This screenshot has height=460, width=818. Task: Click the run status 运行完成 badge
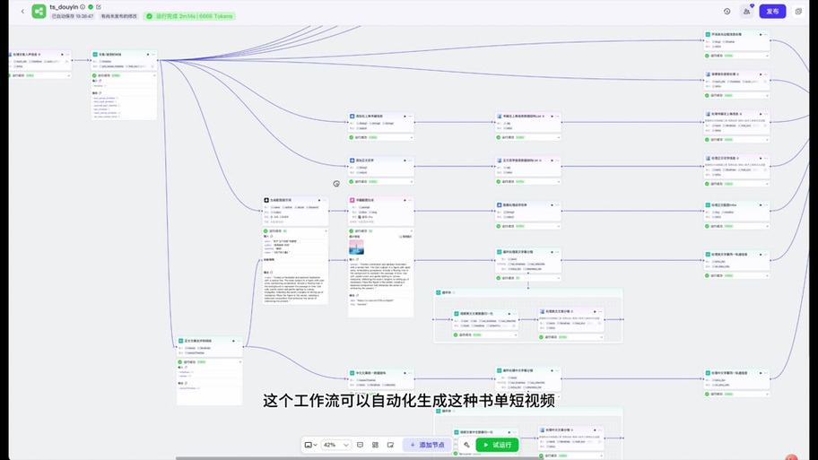click(x=188, y=16)
